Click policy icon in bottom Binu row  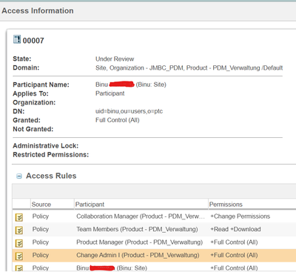(19, 268)
